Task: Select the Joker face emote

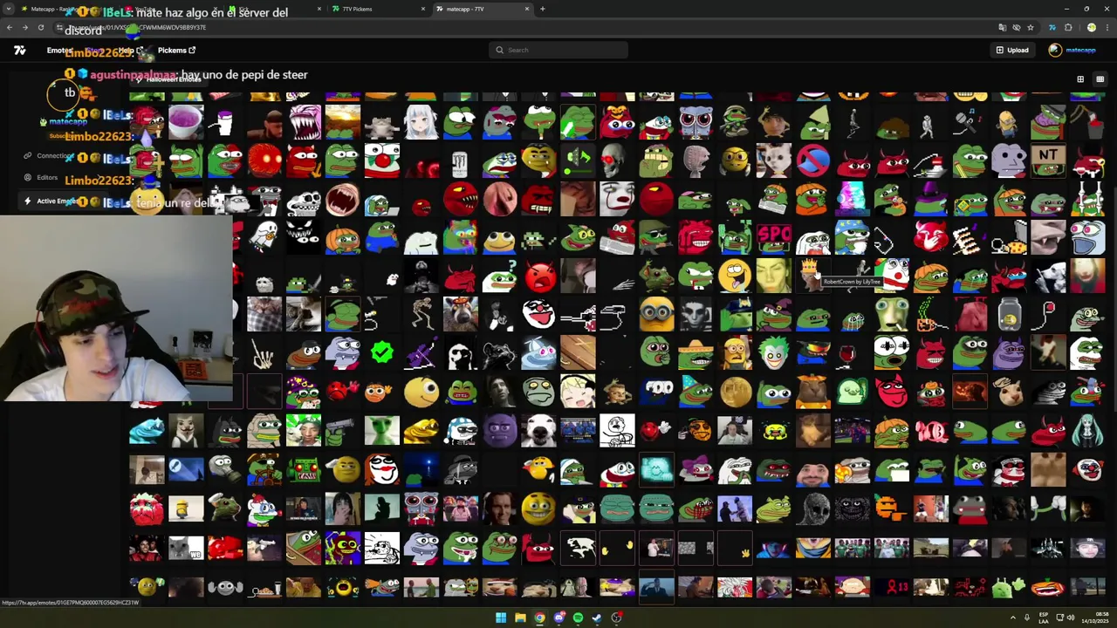Action: point(773,352)
